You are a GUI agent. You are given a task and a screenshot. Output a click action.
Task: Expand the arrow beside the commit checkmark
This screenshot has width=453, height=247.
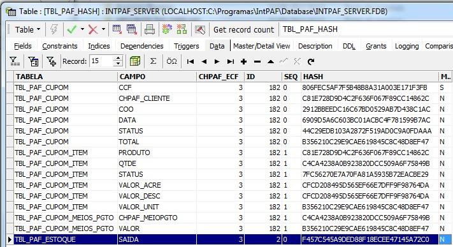[x=82, y=29]
